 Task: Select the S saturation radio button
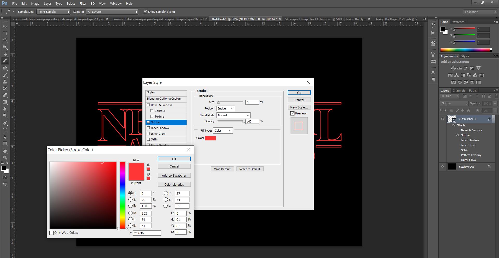[x=130, y=199]
